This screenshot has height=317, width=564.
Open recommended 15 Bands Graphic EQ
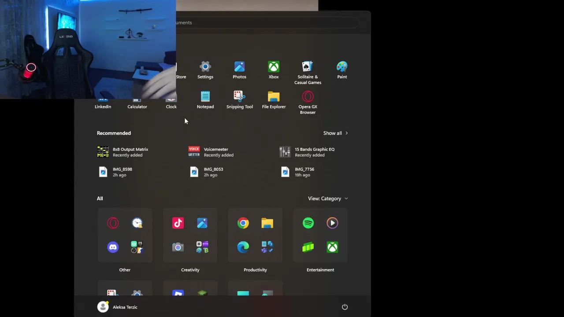click(308, 152)
